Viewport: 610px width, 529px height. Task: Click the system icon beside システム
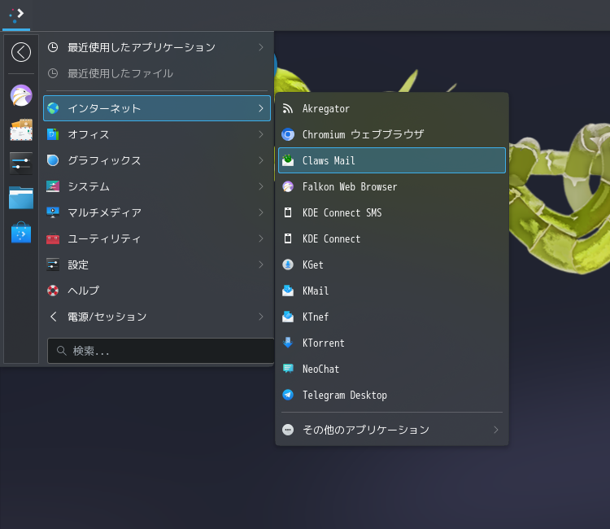[53, 186]
